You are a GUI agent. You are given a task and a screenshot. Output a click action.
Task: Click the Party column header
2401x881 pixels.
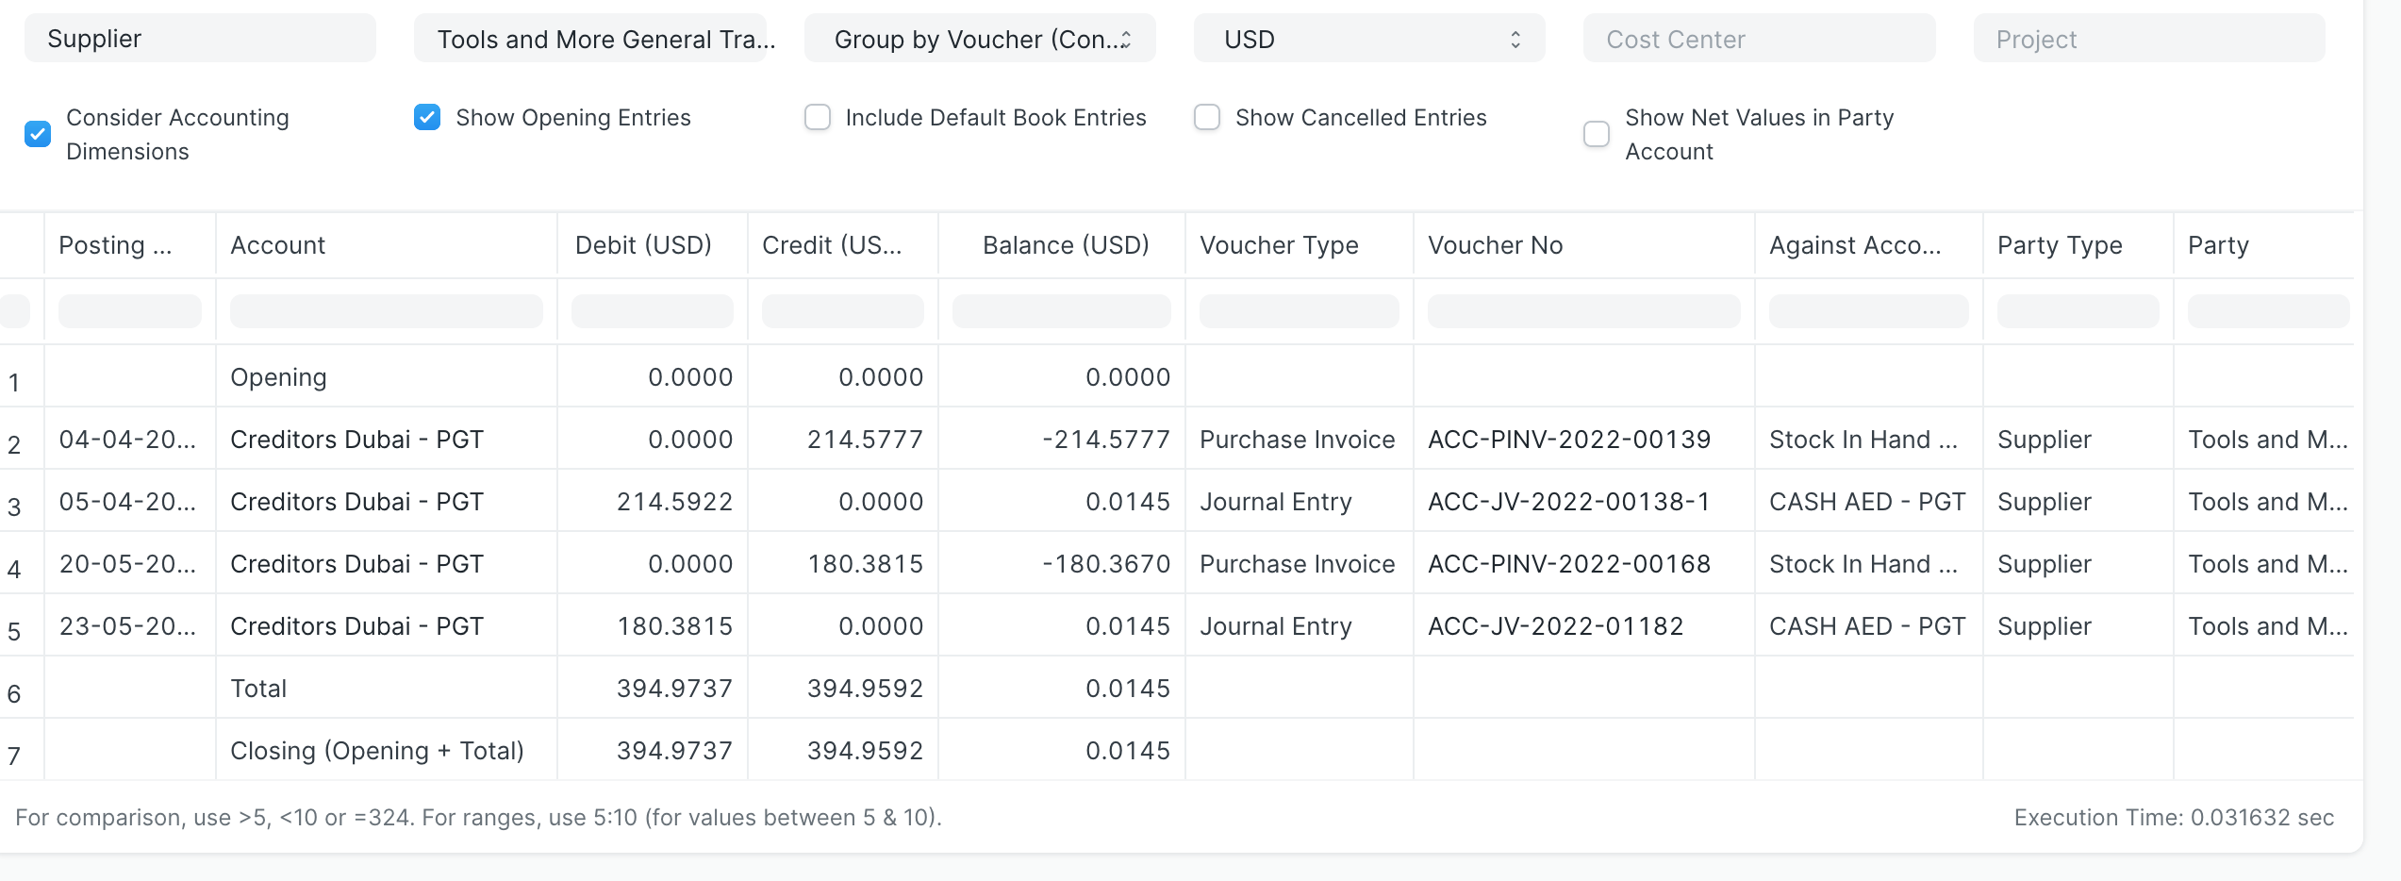tap(2263, 245)
